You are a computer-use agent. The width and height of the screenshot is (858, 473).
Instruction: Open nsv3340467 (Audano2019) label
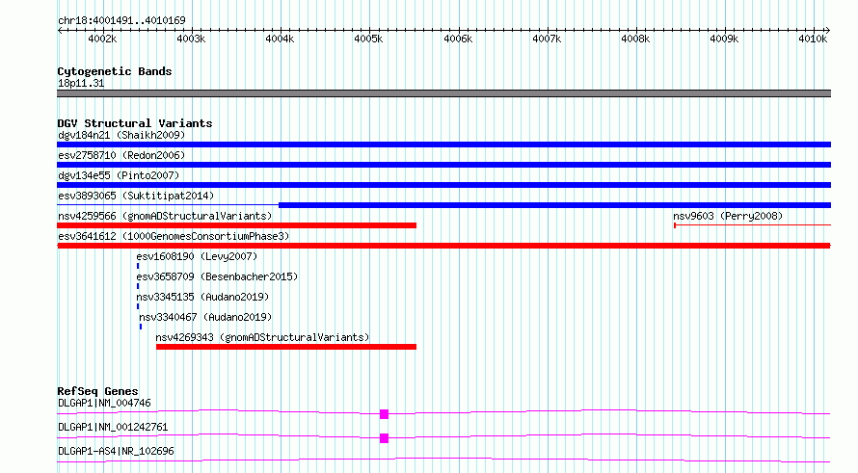click(205, 317)
